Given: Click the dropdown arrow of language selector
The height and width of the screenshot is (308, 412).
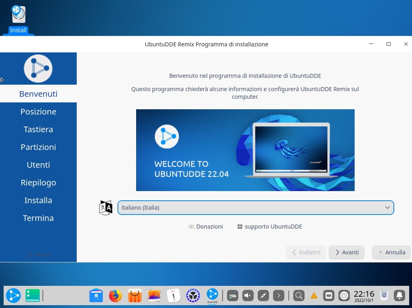Looking at the screenshot, I should click(387, 208).
